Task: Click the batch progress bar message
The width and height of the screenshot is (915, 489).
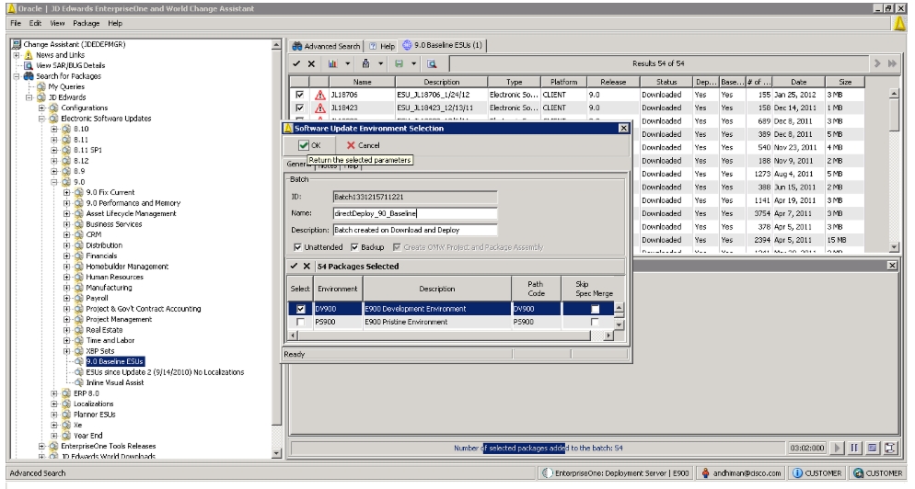Action: pyautogui.click(x=538, y=448)
